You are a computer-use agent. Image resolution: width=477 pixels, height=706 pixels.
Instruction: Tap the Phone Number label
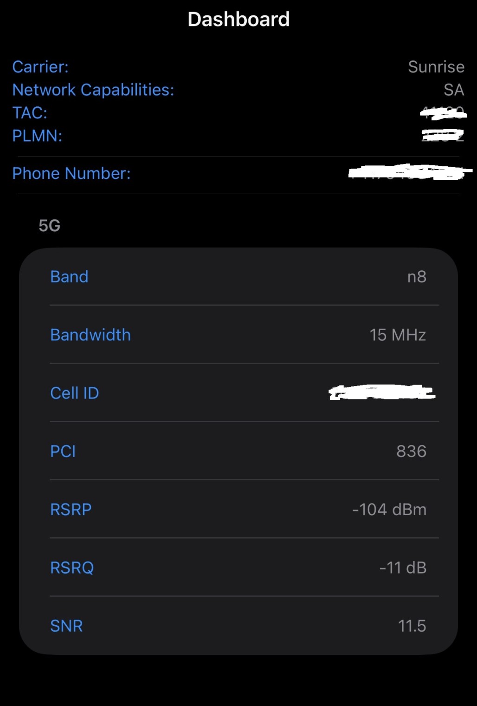click(71, 173)
